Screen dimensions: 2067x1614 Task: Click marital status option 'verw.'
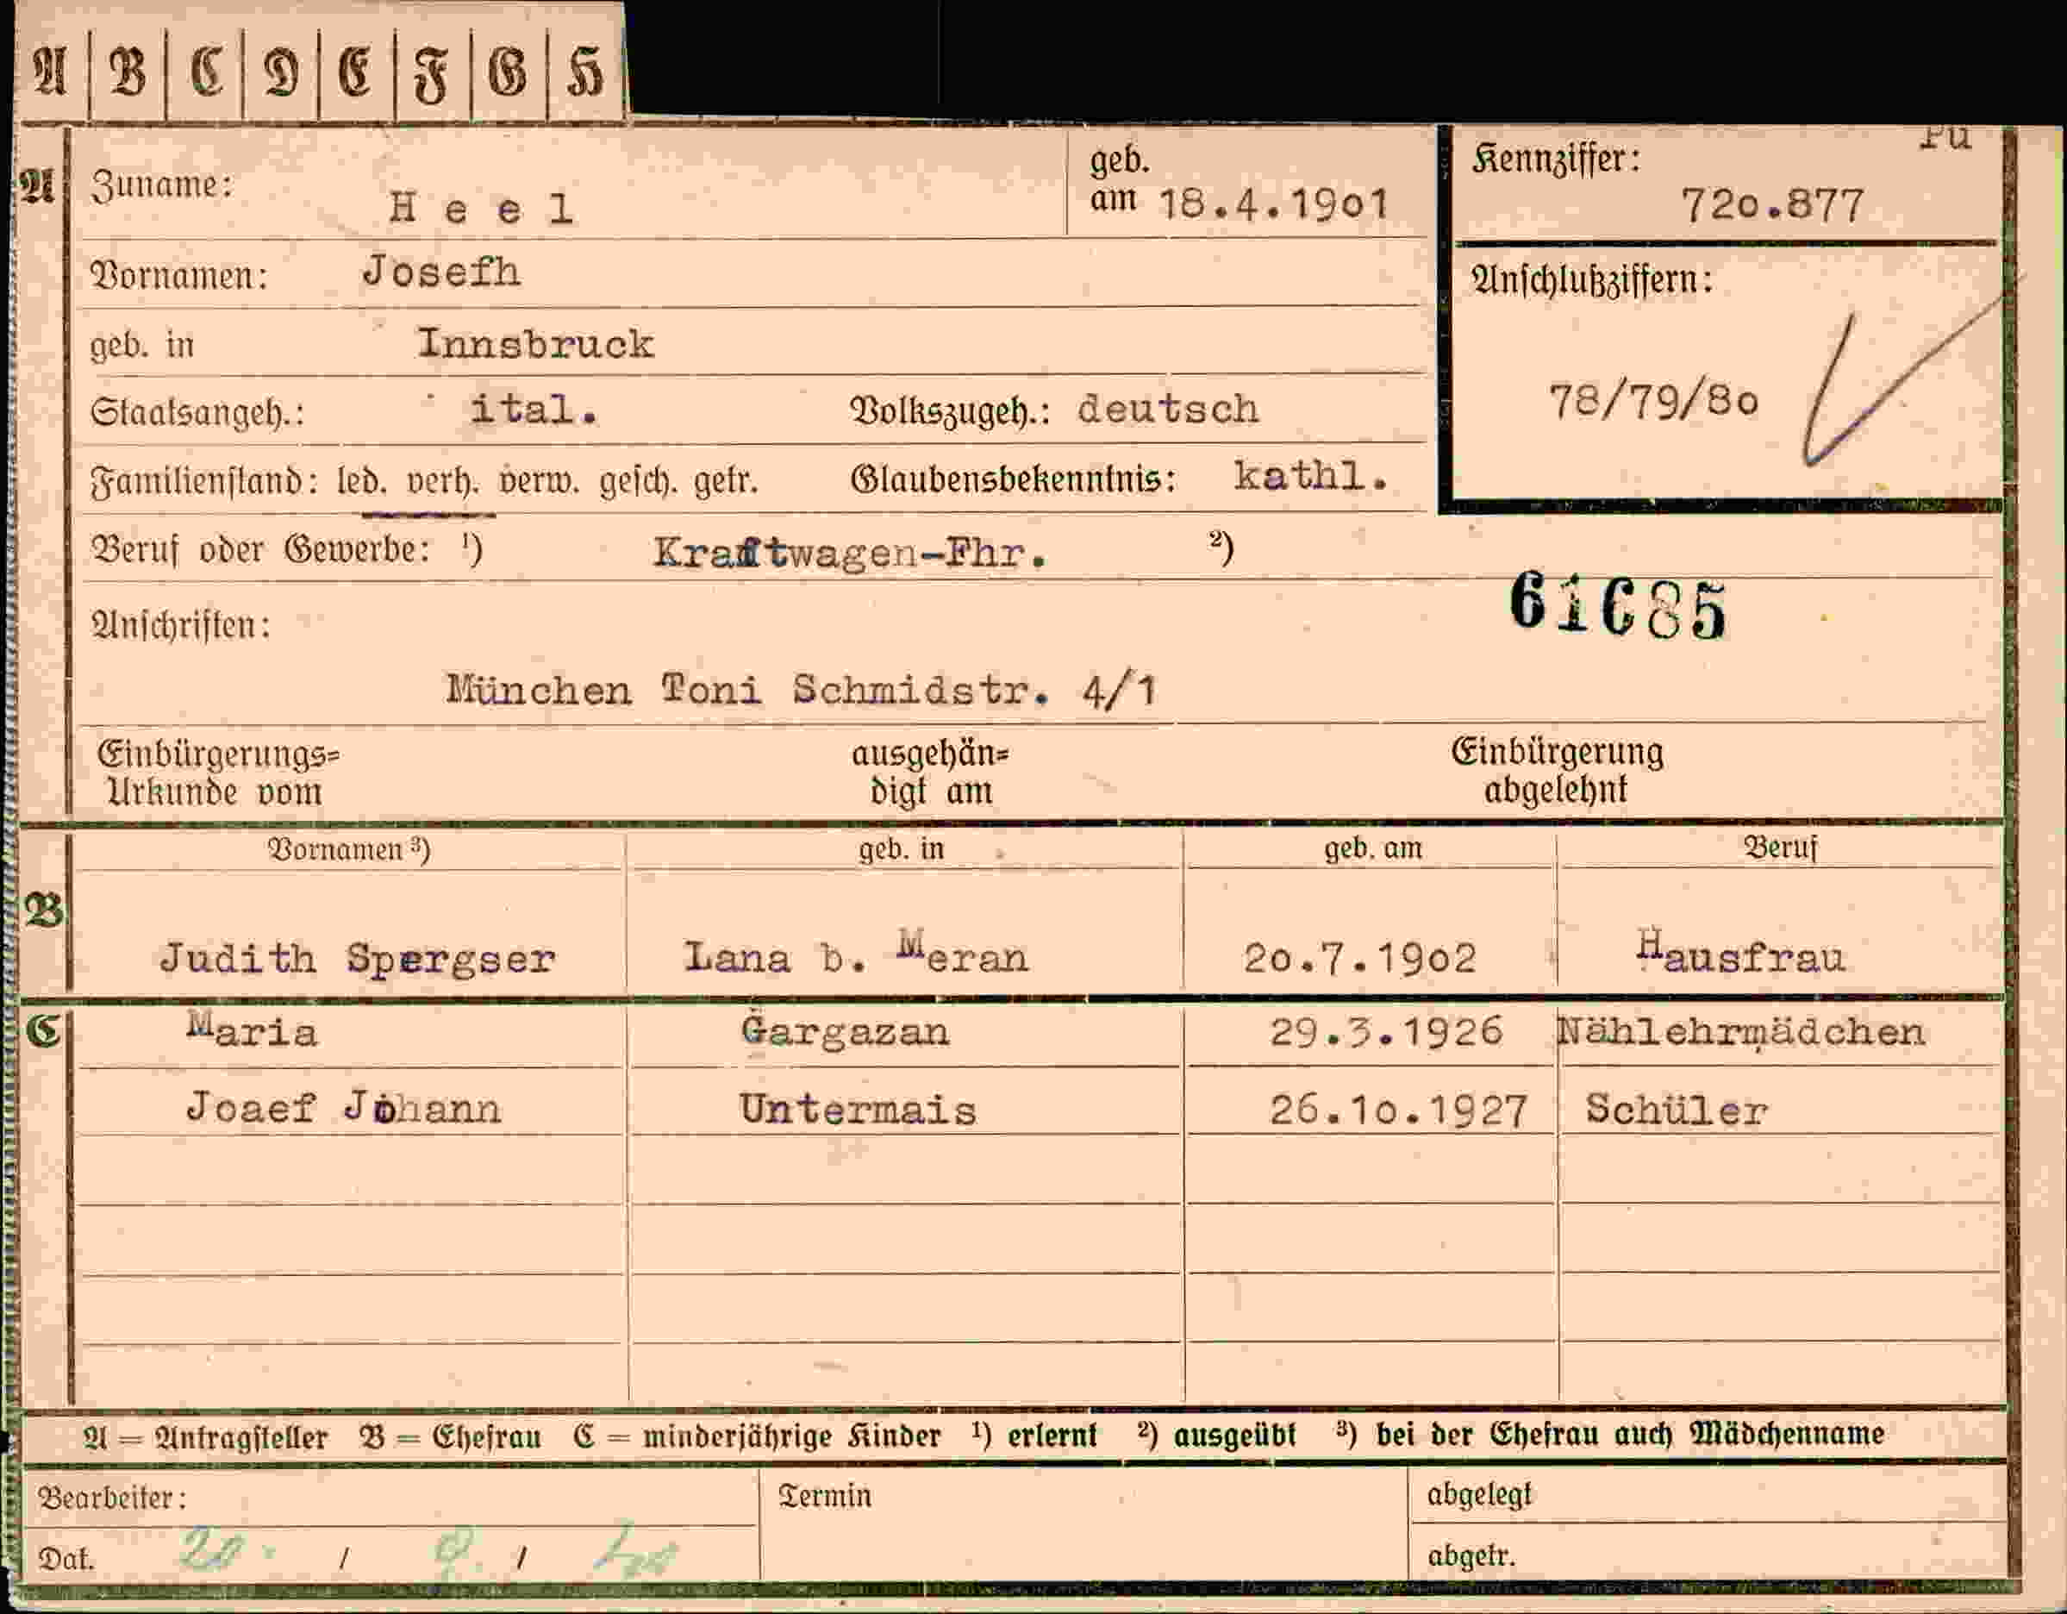539,483
